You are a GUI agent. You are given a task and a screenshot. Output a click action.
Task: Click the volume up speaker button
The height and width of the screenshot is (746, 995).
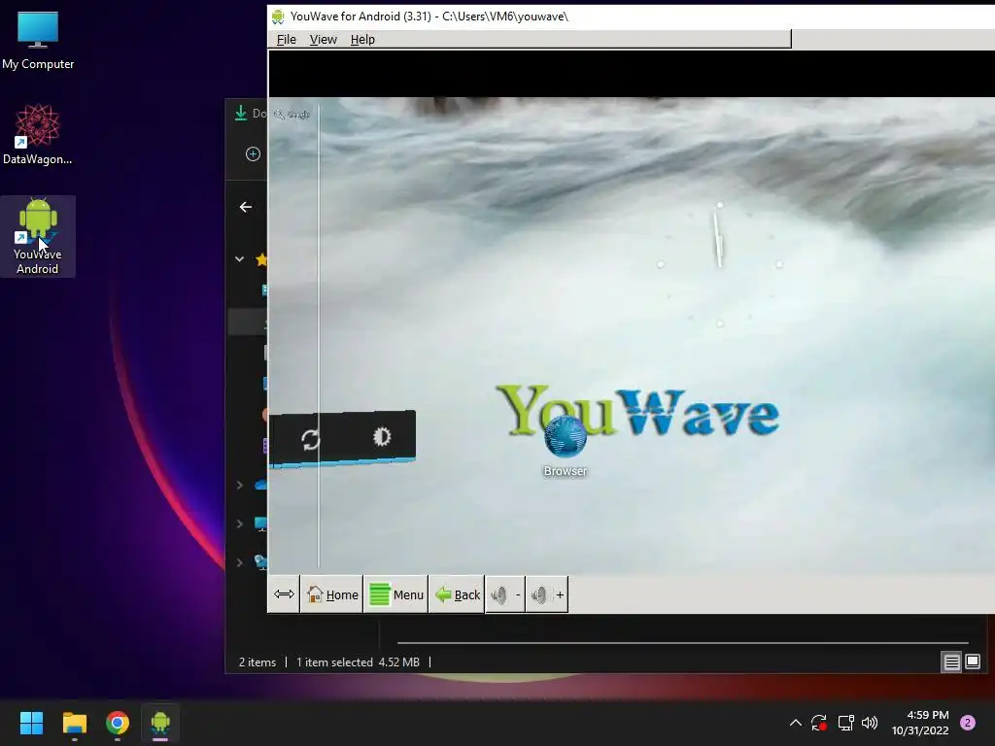pos(546,594)
